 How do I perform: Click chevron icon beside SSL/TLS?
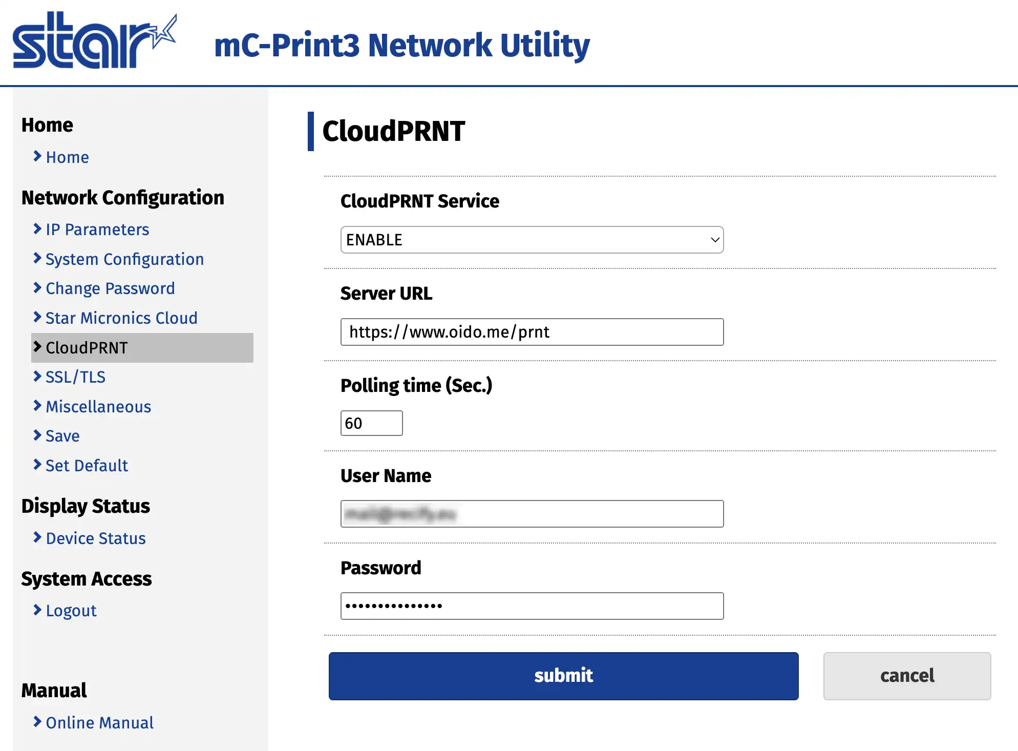(37, 377)
